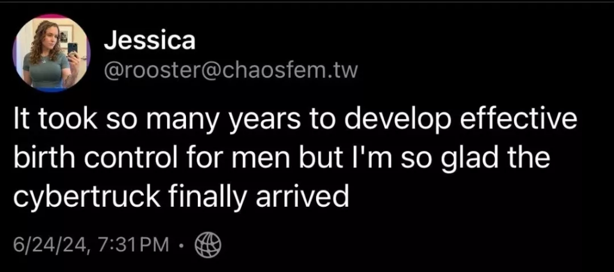Click the display name Jessica
Image resolution: width=614 pixels, height=272 pixels.
click(149, 40)
